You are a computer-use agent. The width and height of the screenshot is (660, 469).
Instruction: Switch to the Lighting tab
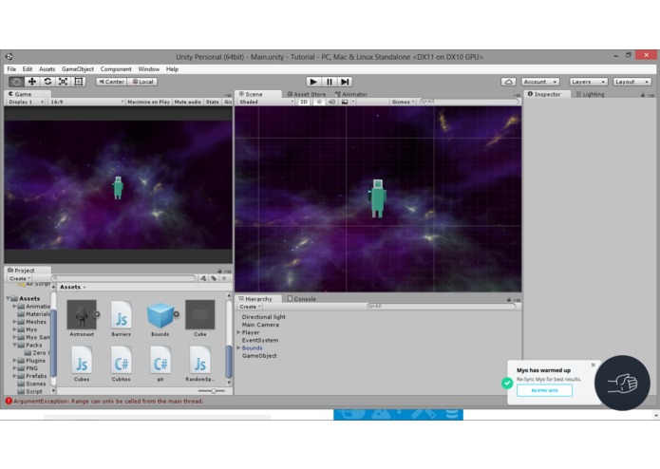click(590, 94)
